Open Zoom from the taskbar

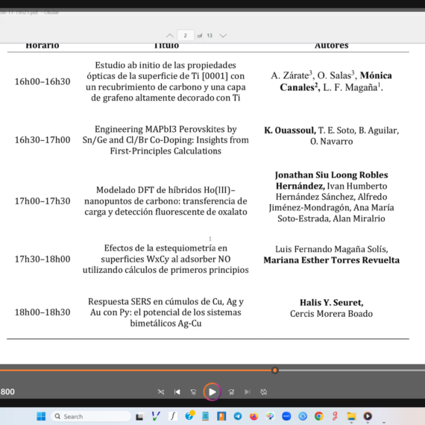(286, 416)
